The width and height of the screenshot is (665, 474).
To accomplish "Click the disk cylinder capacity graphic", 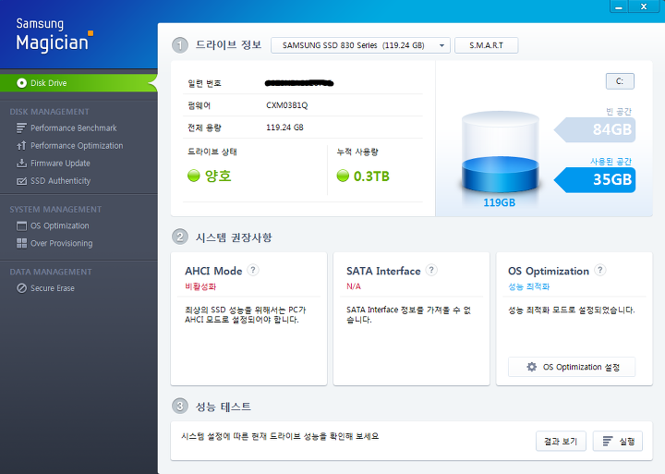I will click(500, 152).
